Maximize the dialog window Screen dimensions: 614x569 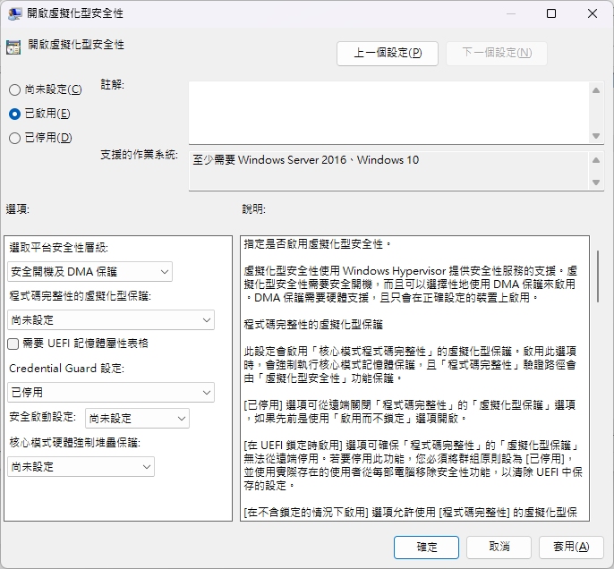tap(551, 13)
